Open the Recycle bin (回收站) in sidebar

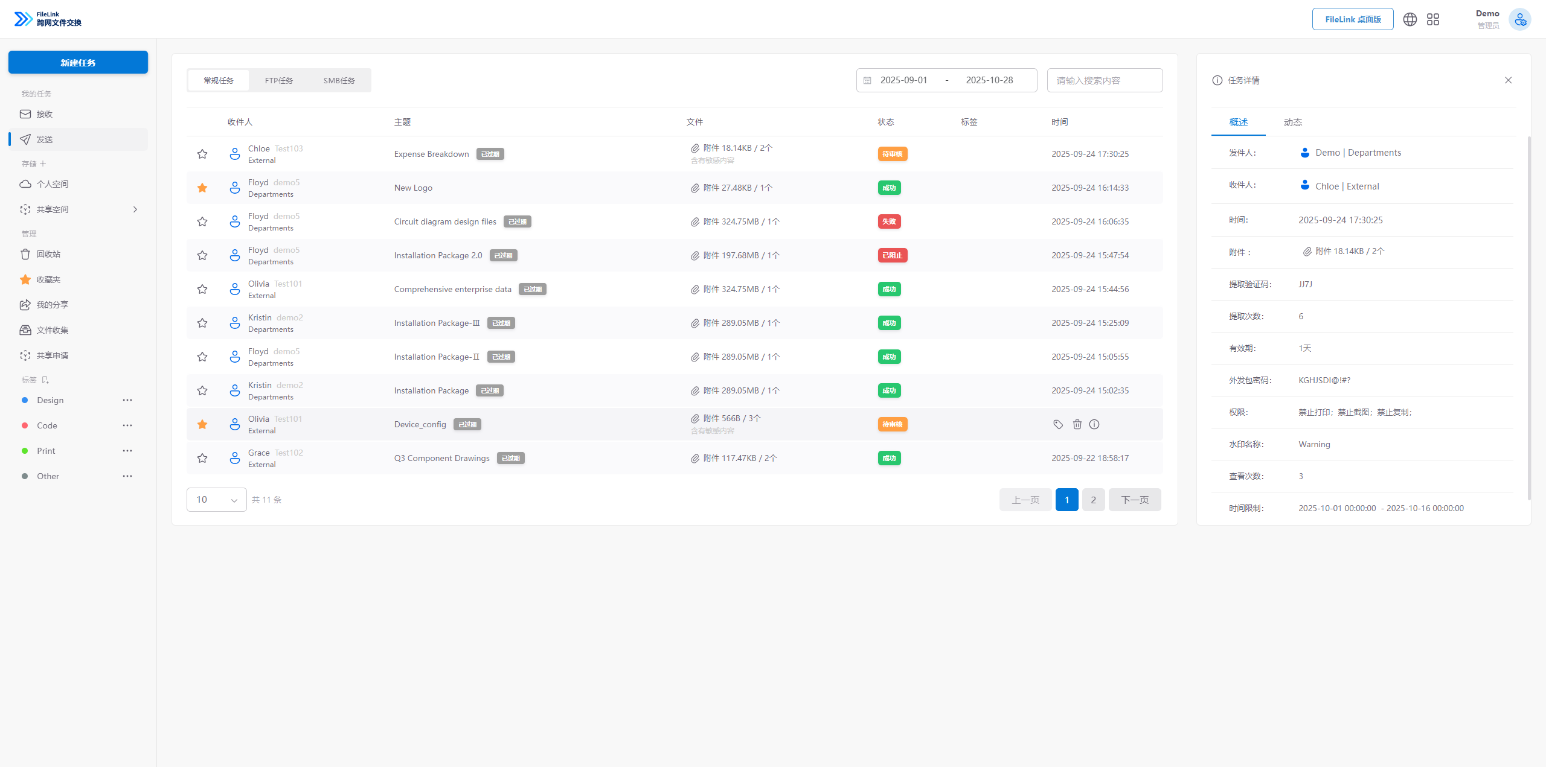48,254
